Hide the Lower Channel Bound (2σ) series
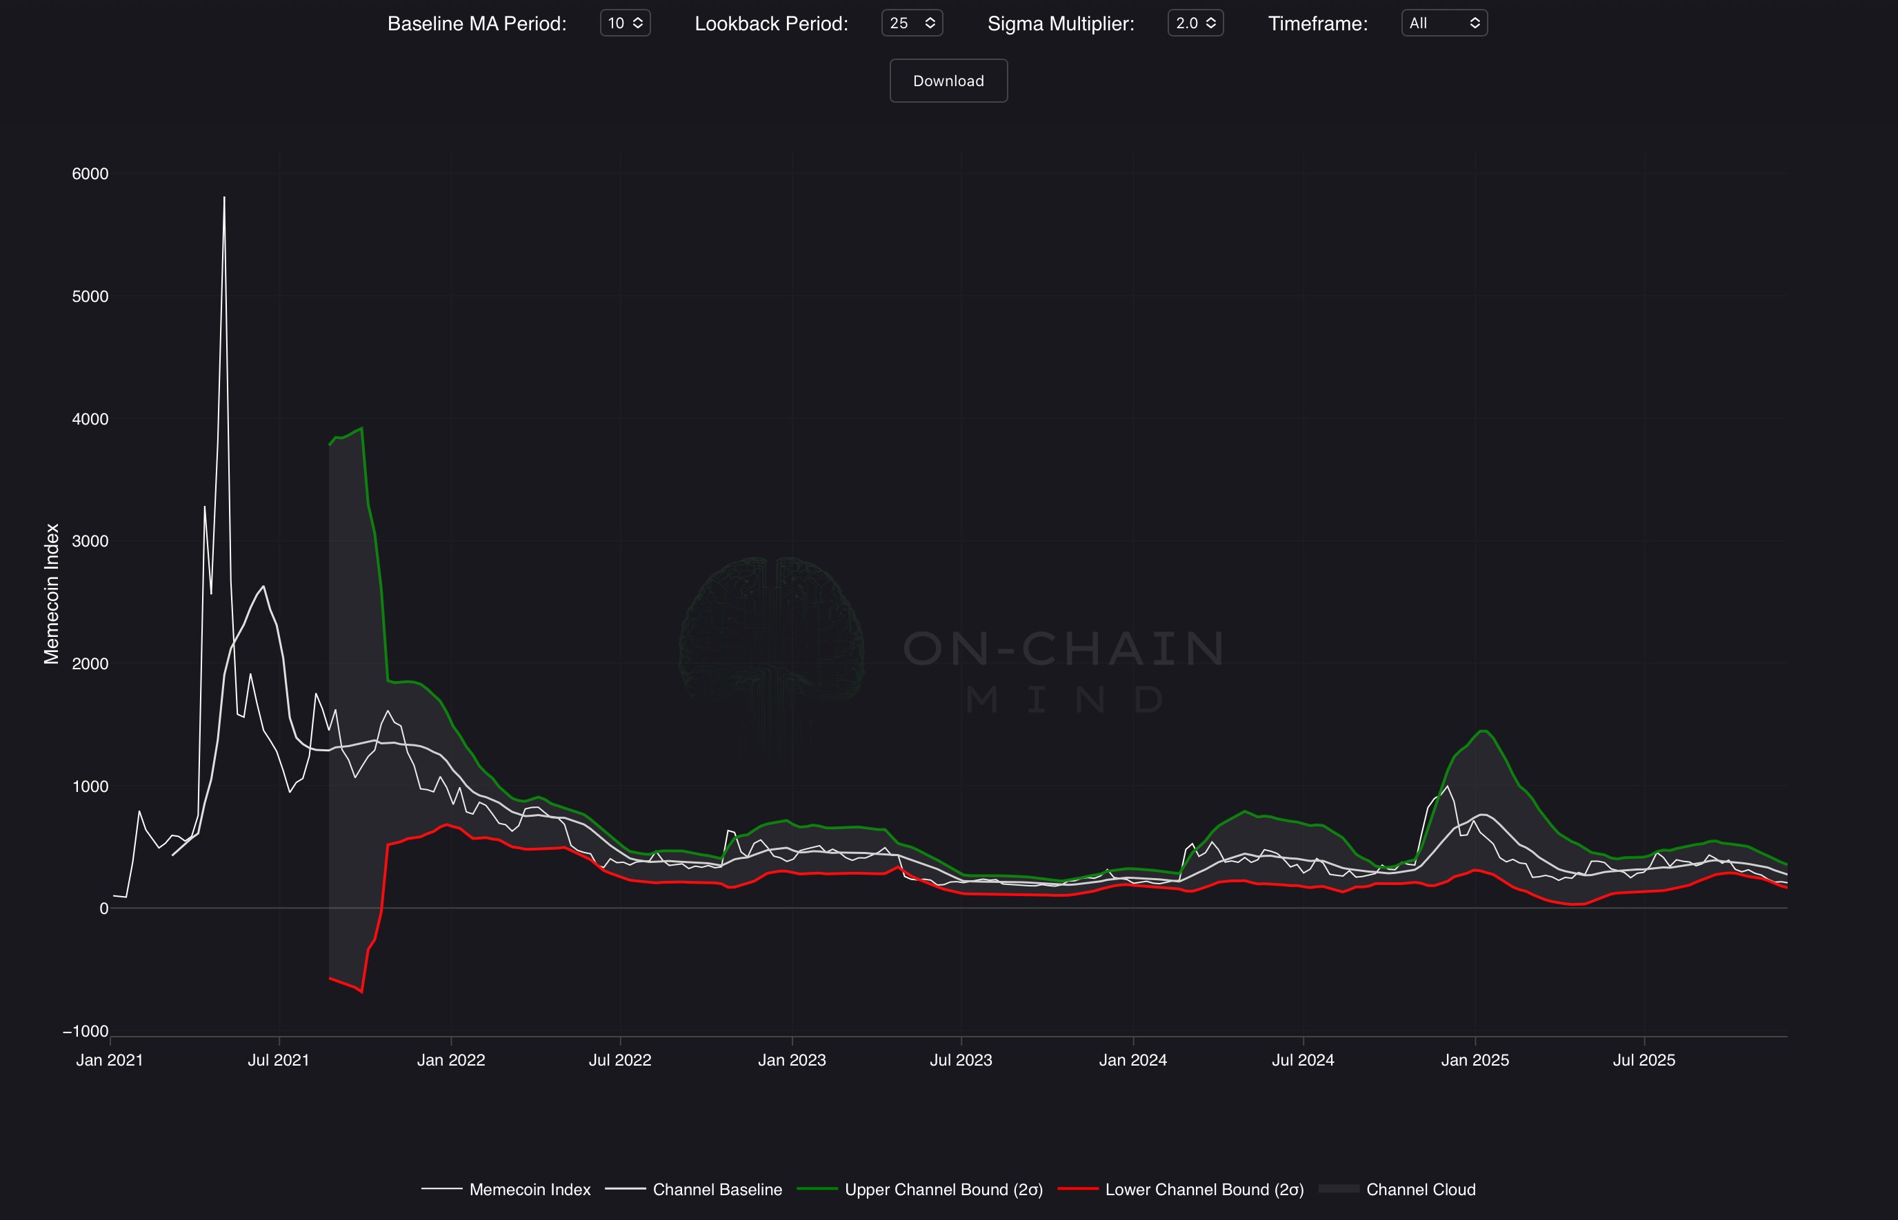Image resolution: width=1898 pixels, height=1220 pixels. (1203, 1189)
